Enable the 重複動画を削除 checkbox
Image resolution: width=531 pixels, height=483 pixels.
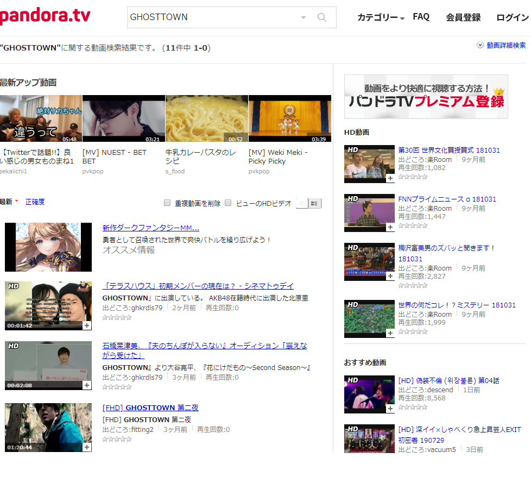click(x=167, y=203)
